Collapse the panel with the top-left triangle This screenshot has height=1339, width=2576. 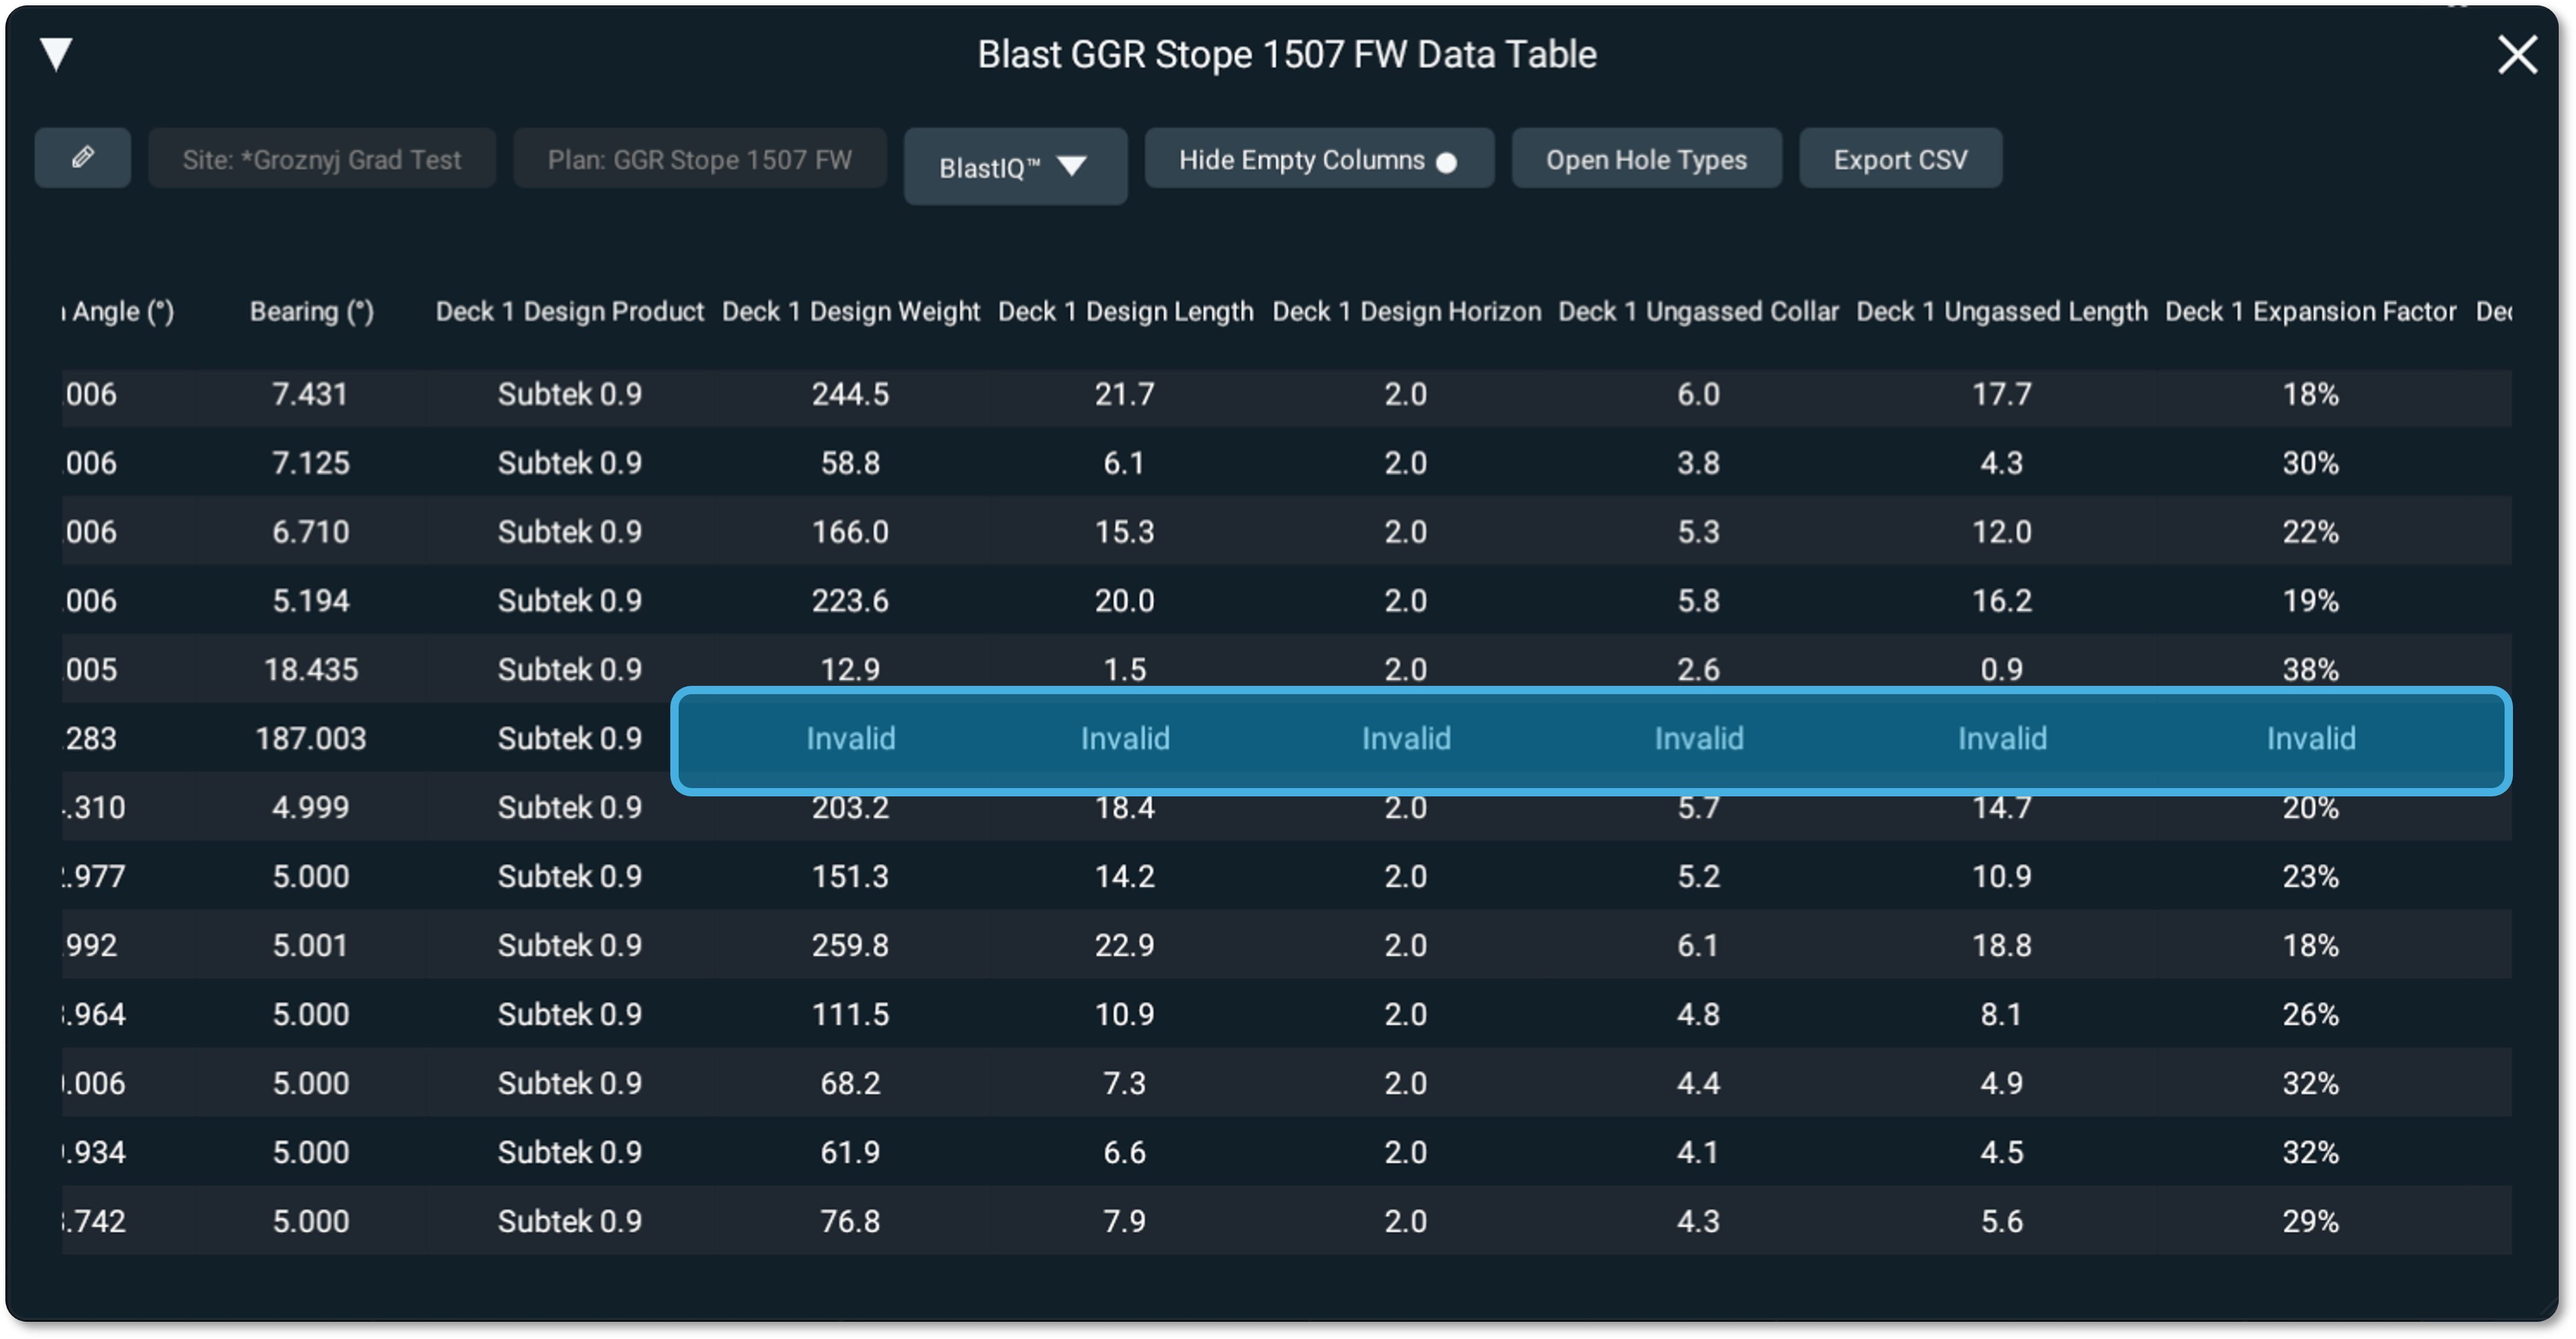[56, 54]
